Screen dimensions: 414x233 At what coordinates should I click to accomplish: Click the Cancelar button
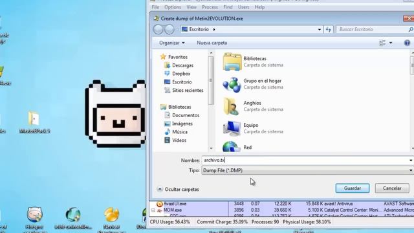pyautogui.click(x=392, y=188)
